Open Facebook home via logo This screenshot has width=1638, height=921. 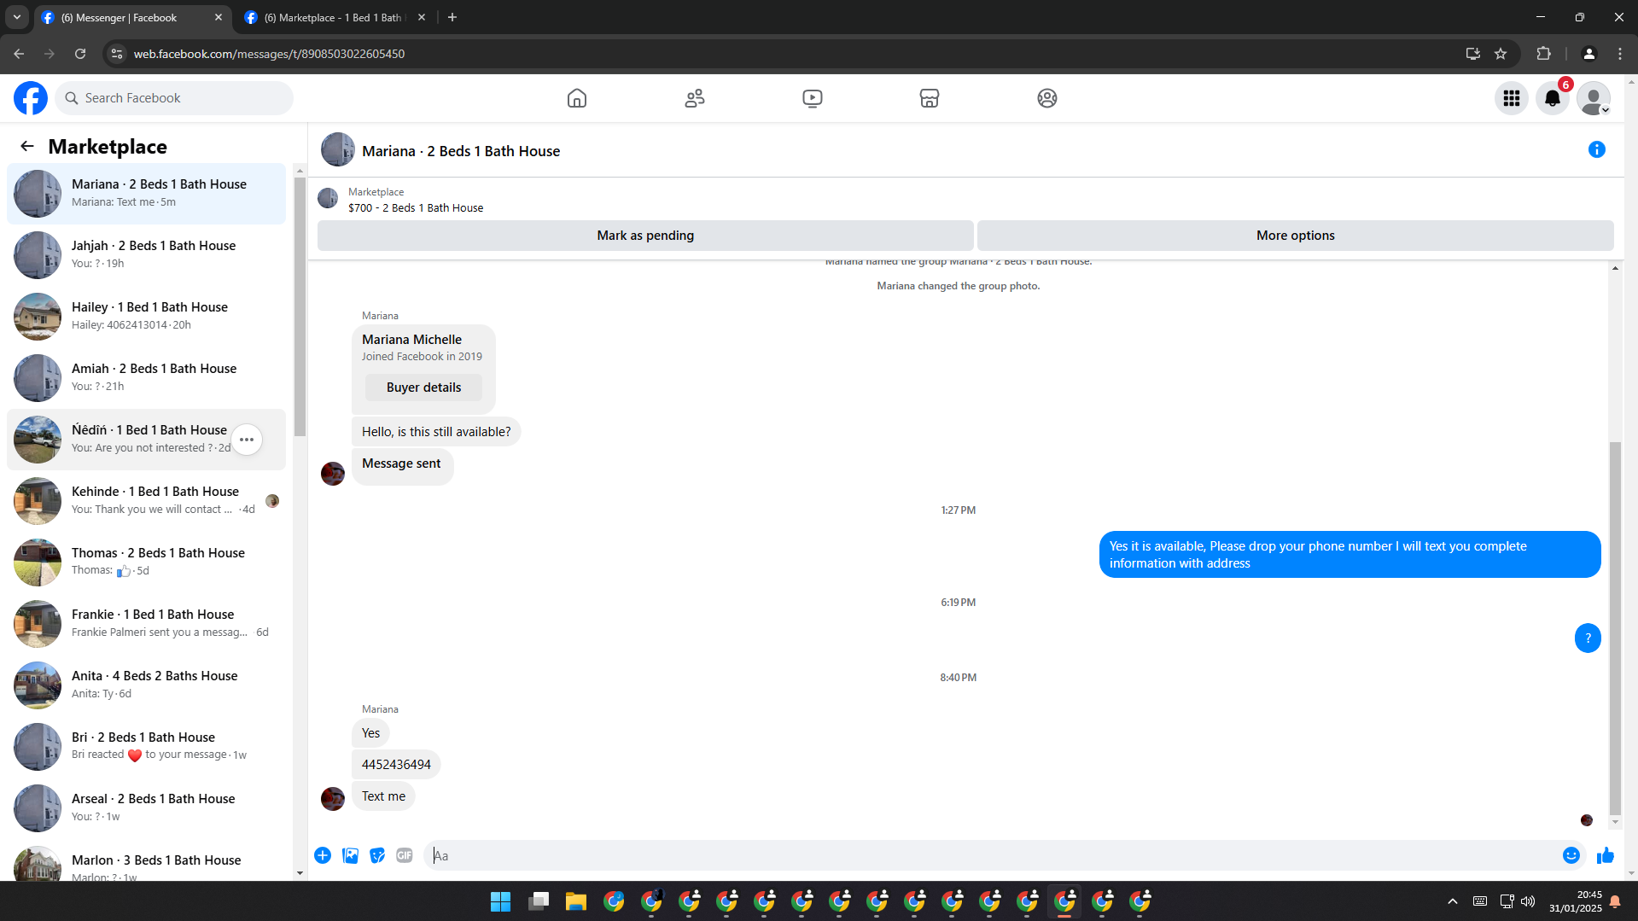click(31, 98)
